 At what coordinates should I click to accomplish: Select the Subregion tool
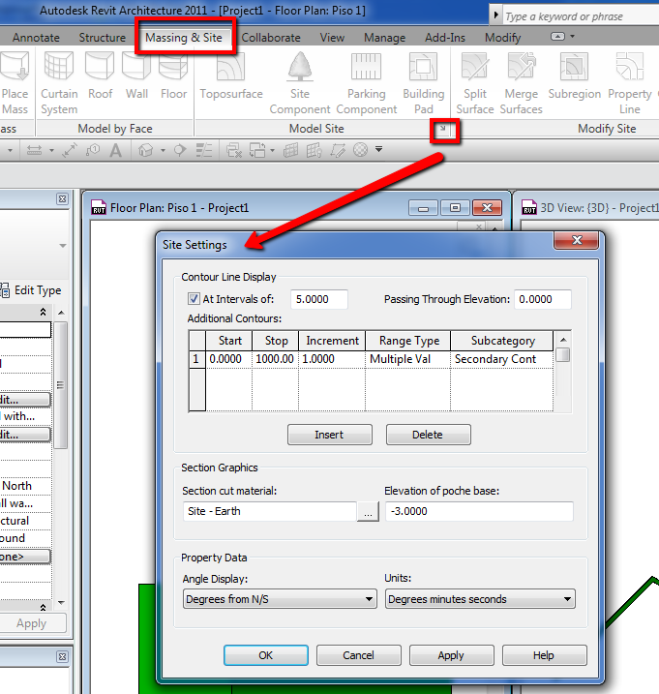click(575, 75)
